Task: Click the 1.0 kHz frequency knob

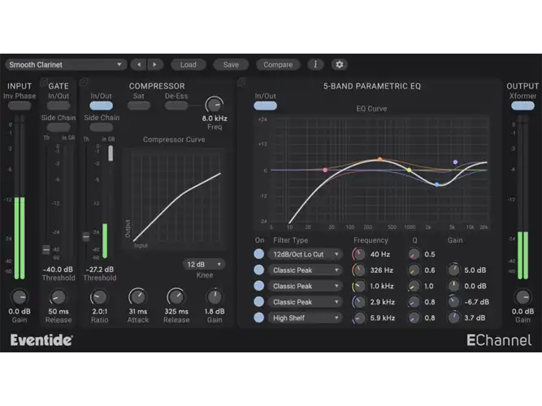Action: pos(359,286)
